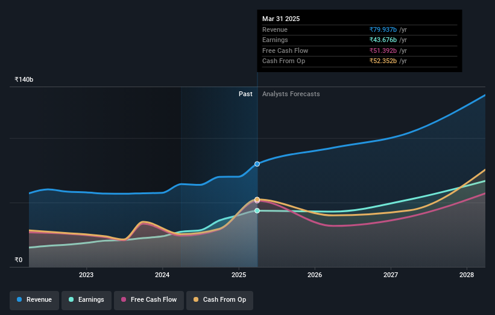Screen dimensions: 495x315
Task: Click the Mar 31 2025 tooltip date
Action: pyautogui.click(x=281, y=19)
